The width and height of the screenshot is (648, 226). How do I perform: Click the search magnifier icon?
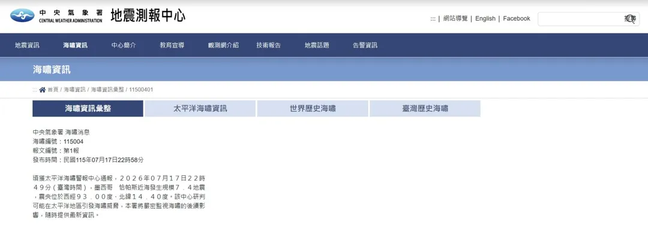pos(630,19)
